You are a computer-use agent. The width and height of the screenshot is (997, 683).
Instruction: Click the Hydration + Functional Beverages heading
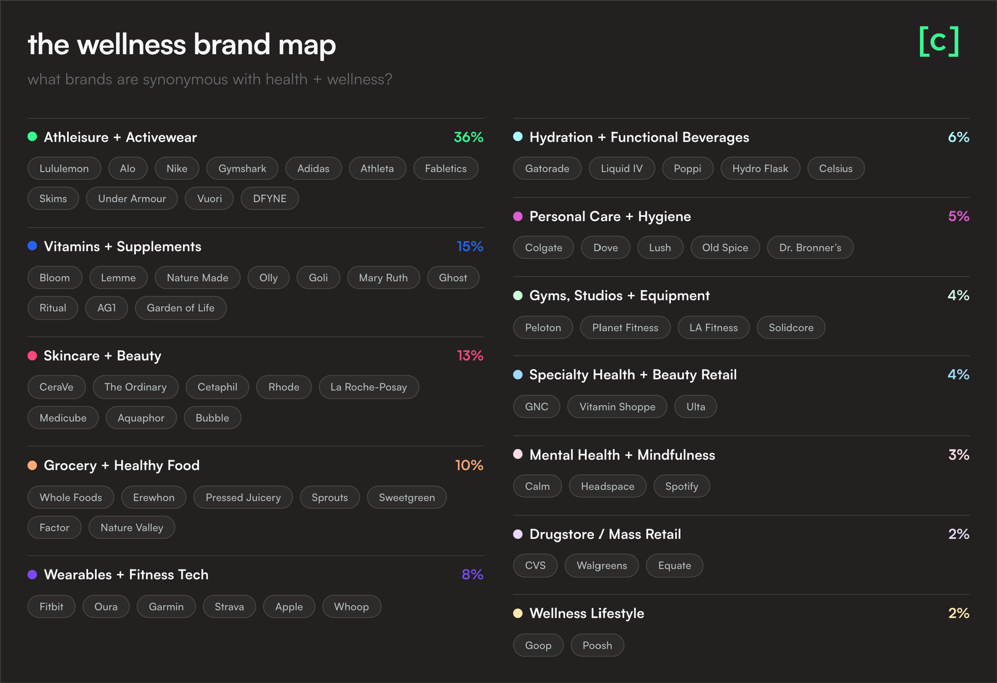(639, 137)
